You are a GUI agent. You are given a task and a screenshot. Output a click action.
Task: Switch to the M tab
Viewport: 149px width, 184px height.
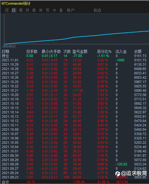(54, 10)
